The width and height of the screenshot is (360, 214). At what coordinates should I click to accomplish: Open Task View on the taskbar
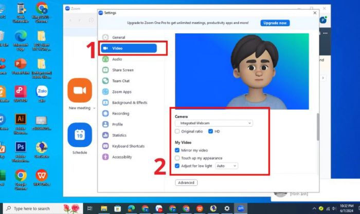[90, 208]
